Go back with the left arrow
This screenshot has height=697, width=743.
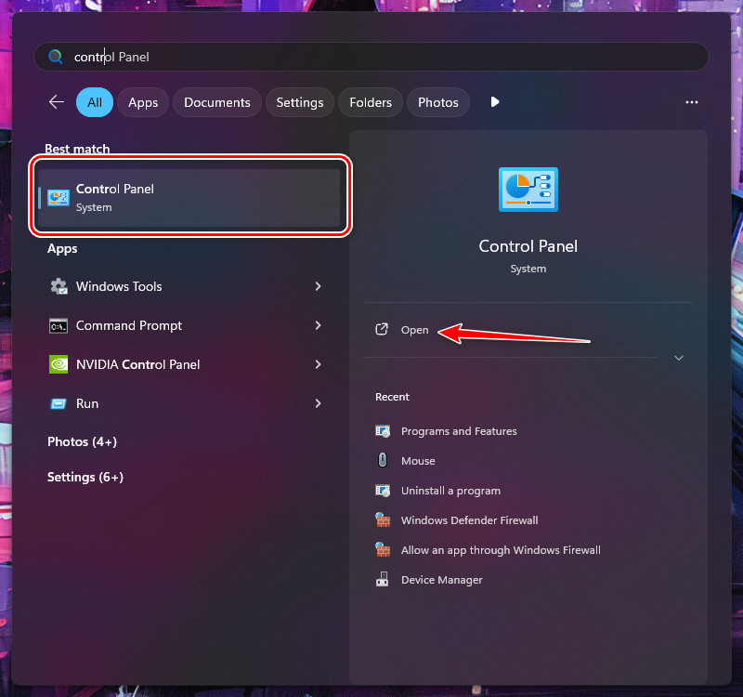point(57,102)
